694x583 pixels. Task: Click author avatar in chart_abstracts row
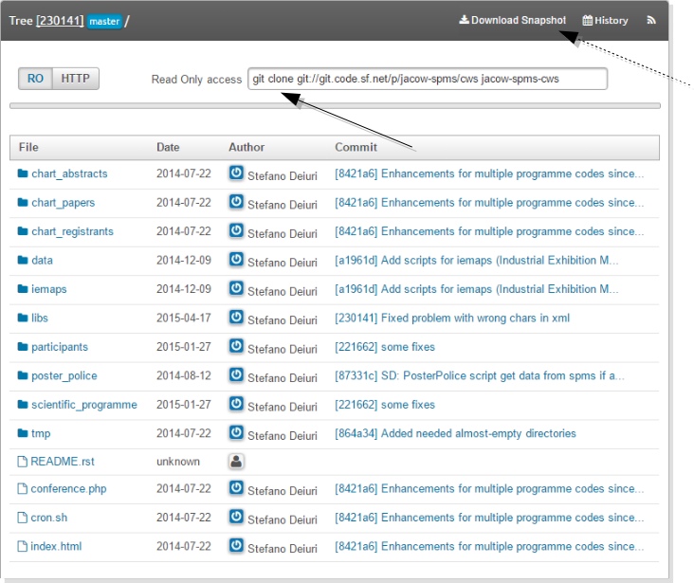(236, 173)
